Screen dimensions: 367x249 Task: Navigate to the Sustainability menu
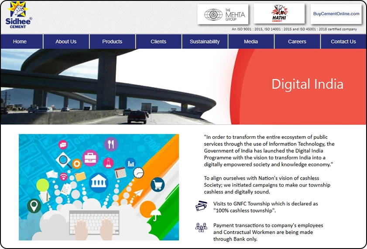205,42
